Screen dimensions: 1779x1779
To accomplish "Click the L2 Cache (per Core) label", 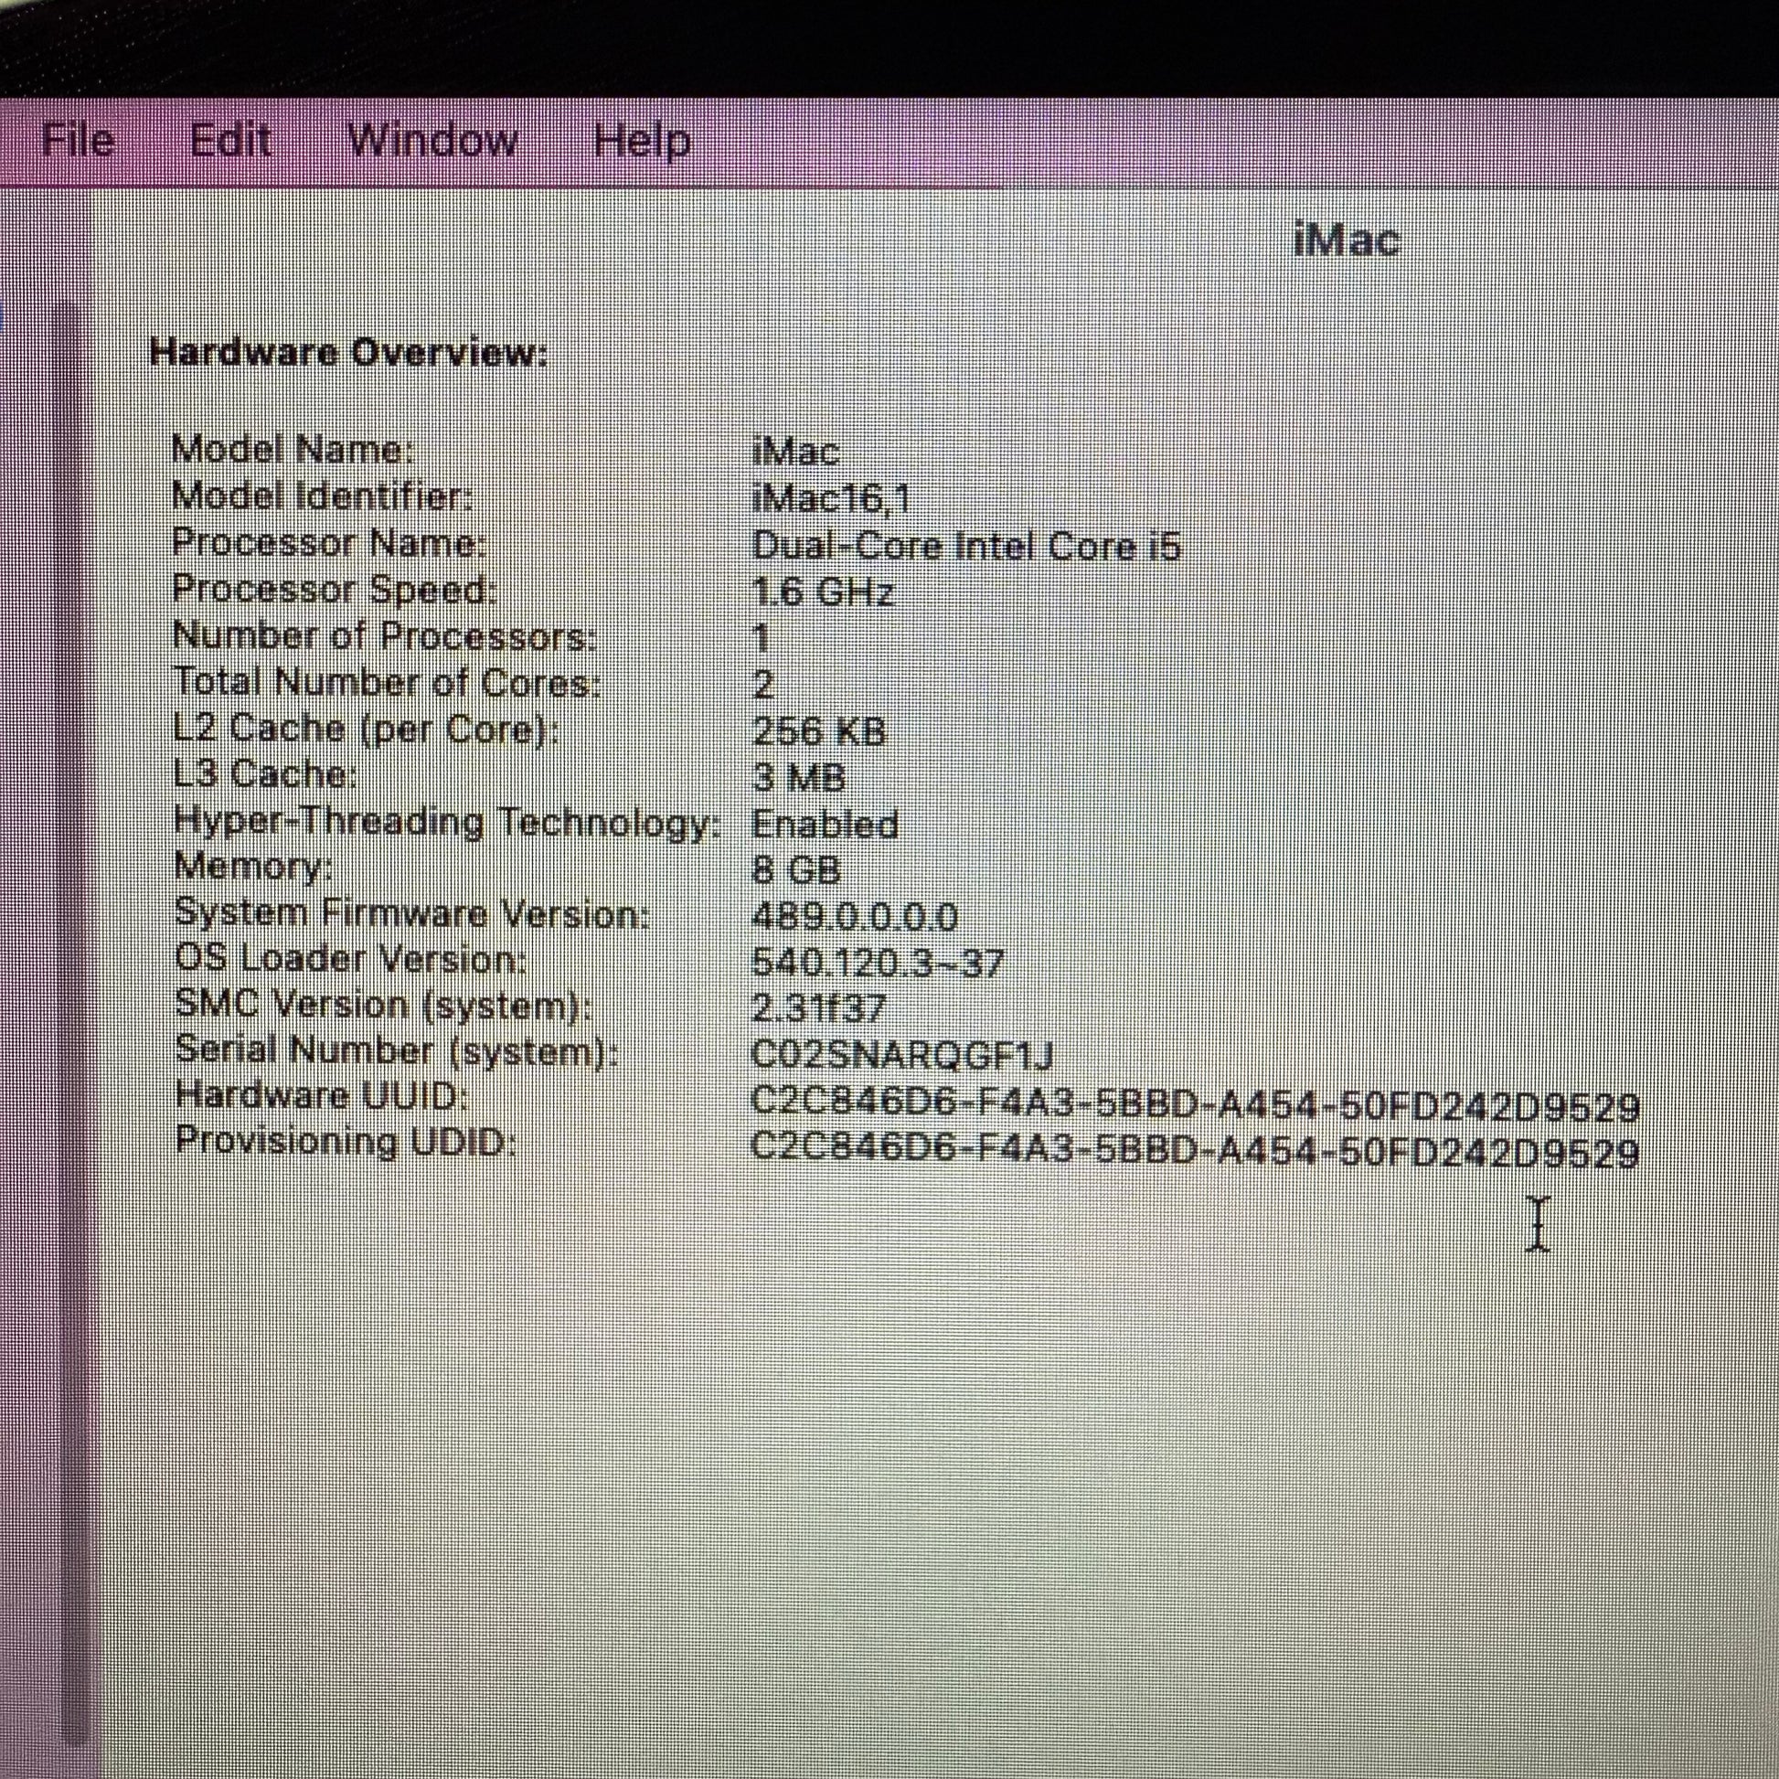I will (x=366, y=730).
